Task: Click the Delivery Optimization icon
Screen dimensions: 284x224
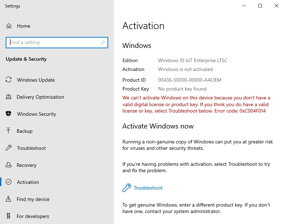Action: coord(9,97)
